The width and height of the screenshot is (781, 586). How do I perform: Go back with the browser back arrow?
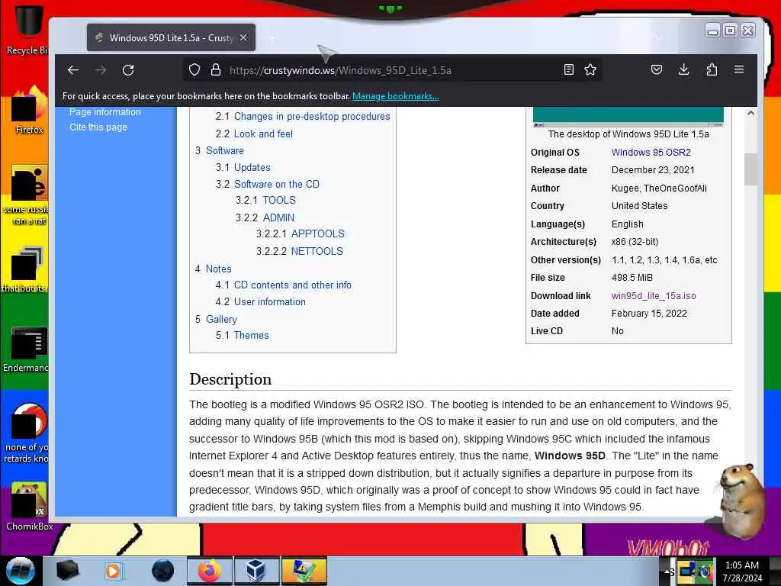pos(73,69)
